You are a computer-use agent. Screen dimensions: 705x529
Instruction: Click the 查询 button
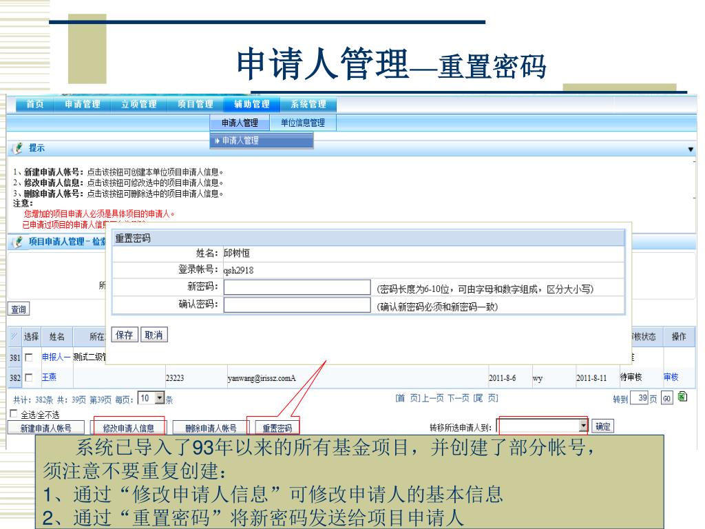19,309
